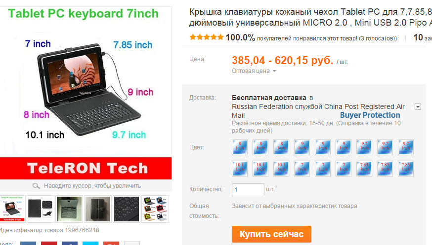Select the open case with keyboard thumbnail
Image resolution: width=432 pixels, height=245 pixels.
(x=69, y=209)
